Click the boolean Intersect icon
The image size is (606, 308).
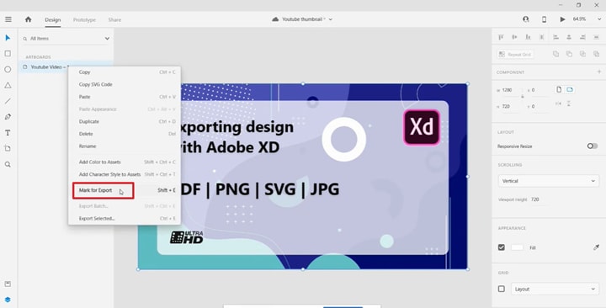pos(582,54)
